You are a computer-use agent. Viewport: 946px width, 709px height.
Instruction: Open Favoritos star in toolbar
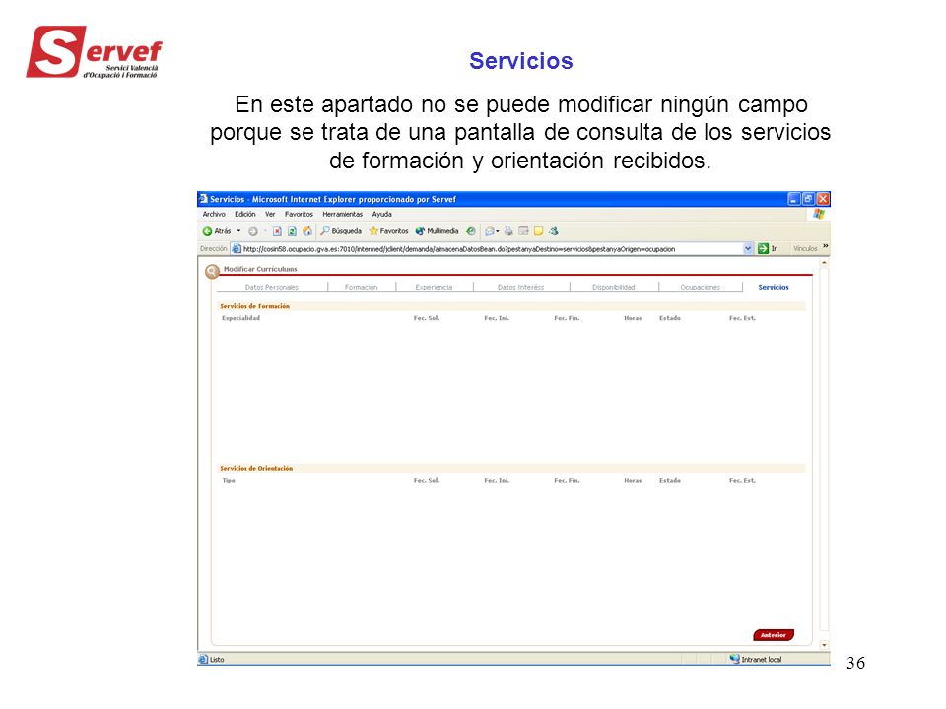pos(388,231)
